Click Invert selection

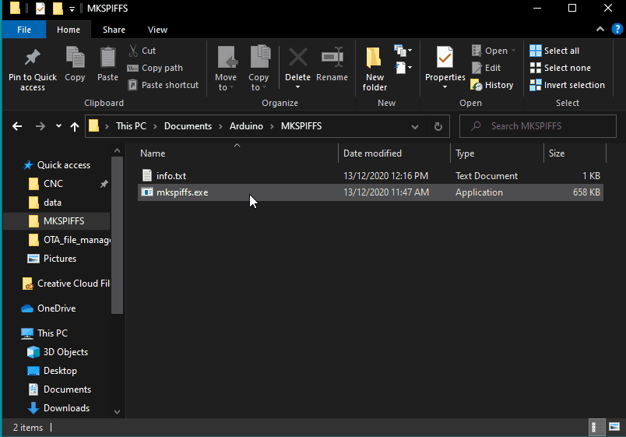[568, 85]
